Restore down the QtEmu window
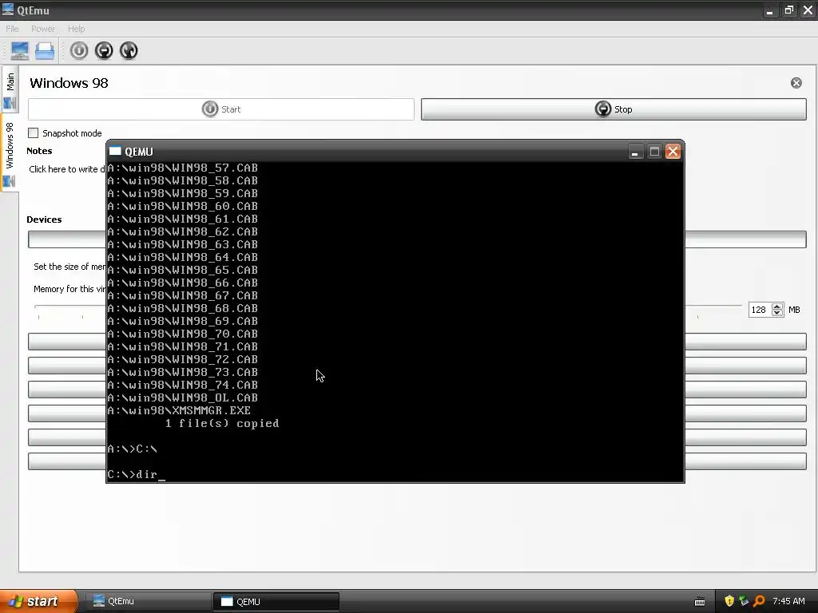This screenshot has width=818, height=613. [788, 10]
